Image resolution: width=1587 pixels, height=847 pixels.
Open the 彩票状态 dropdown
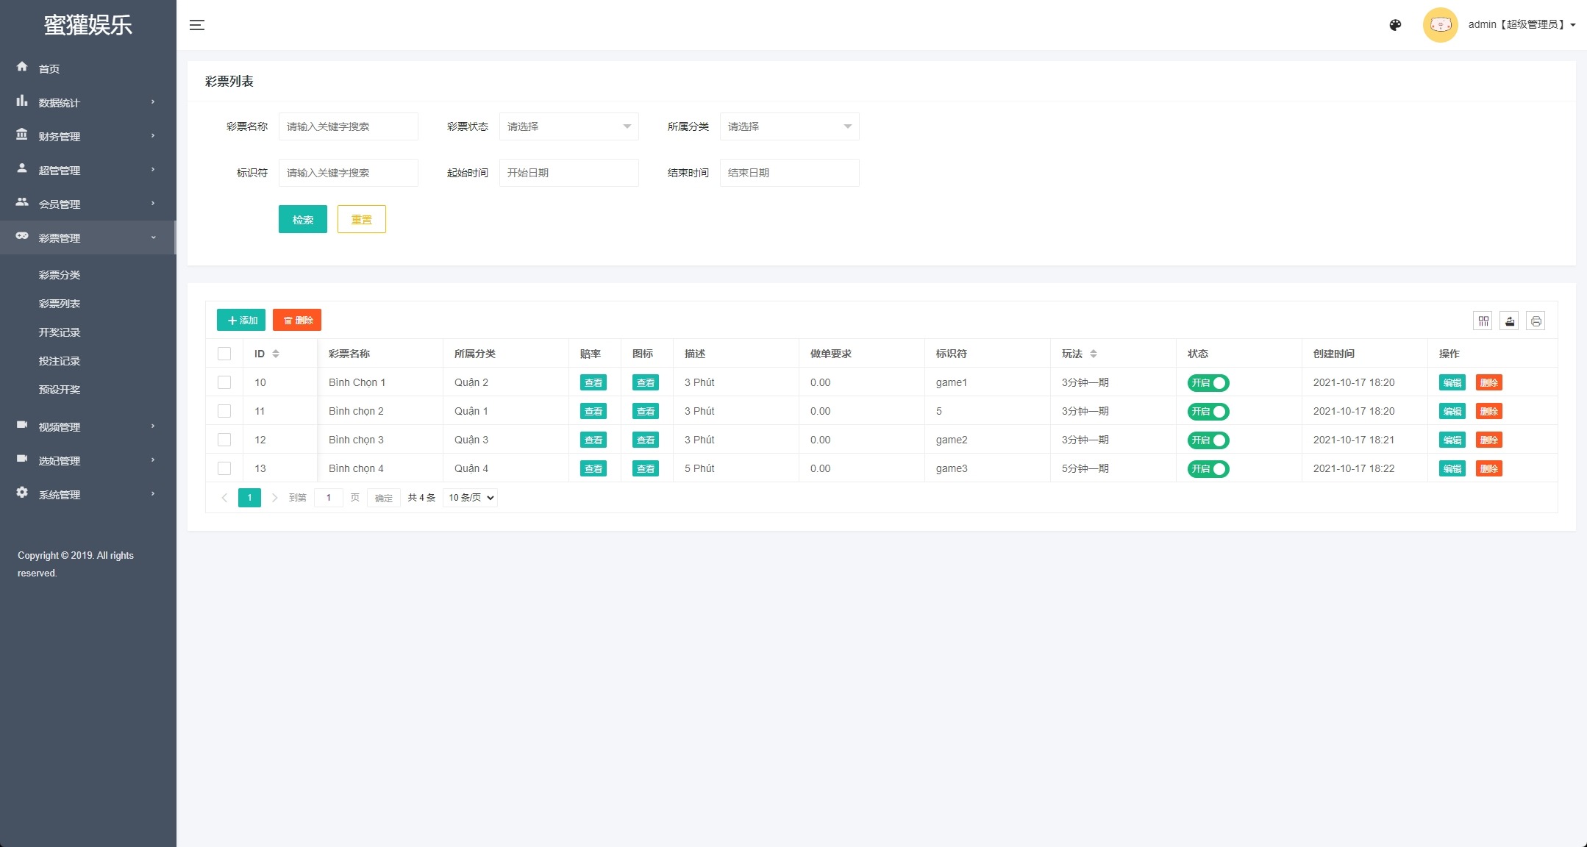(568, 126)
